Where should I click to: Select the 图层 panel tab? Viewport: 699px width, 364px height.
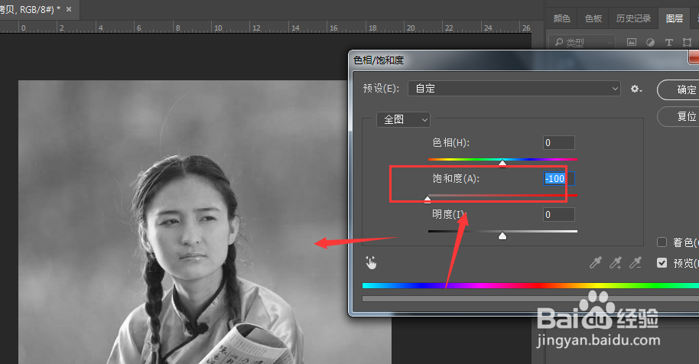(674, 18)
